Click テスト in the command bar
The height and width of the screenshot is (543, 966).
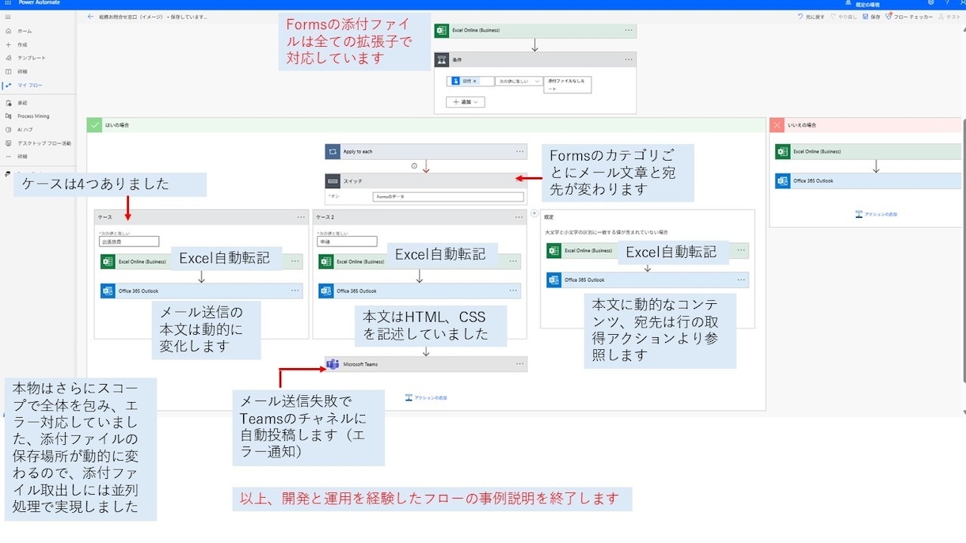click(x=949, y=17)
